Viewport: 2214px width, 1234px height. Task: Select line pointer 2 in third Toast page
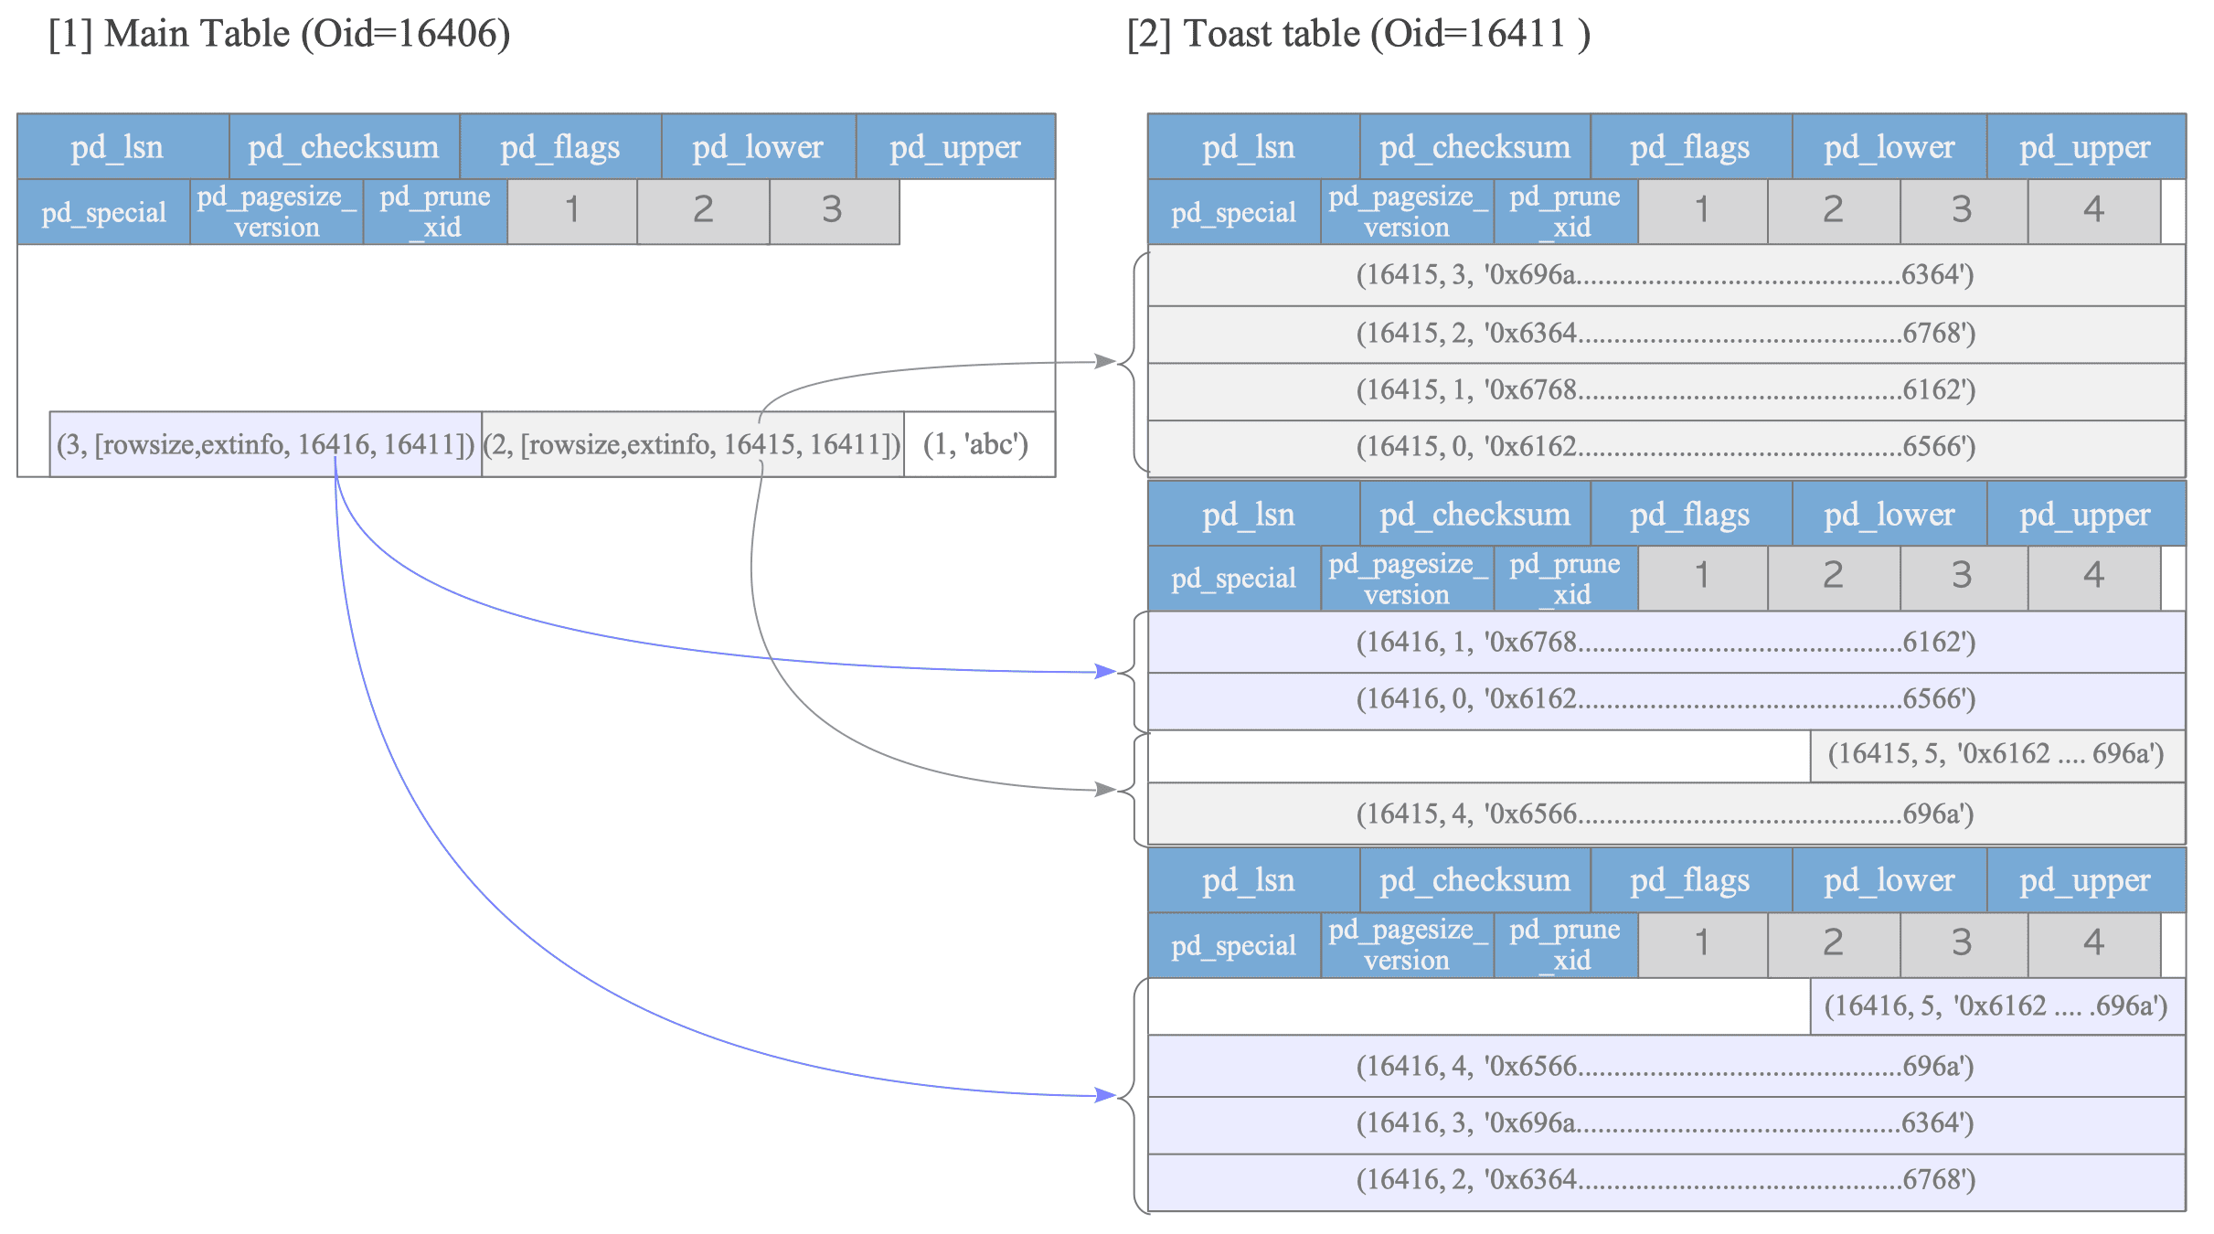[1834, 944]
